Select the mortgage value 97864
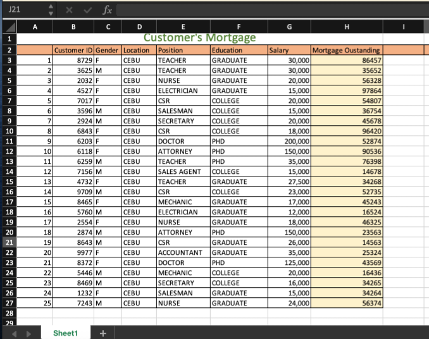 [347, 91]
